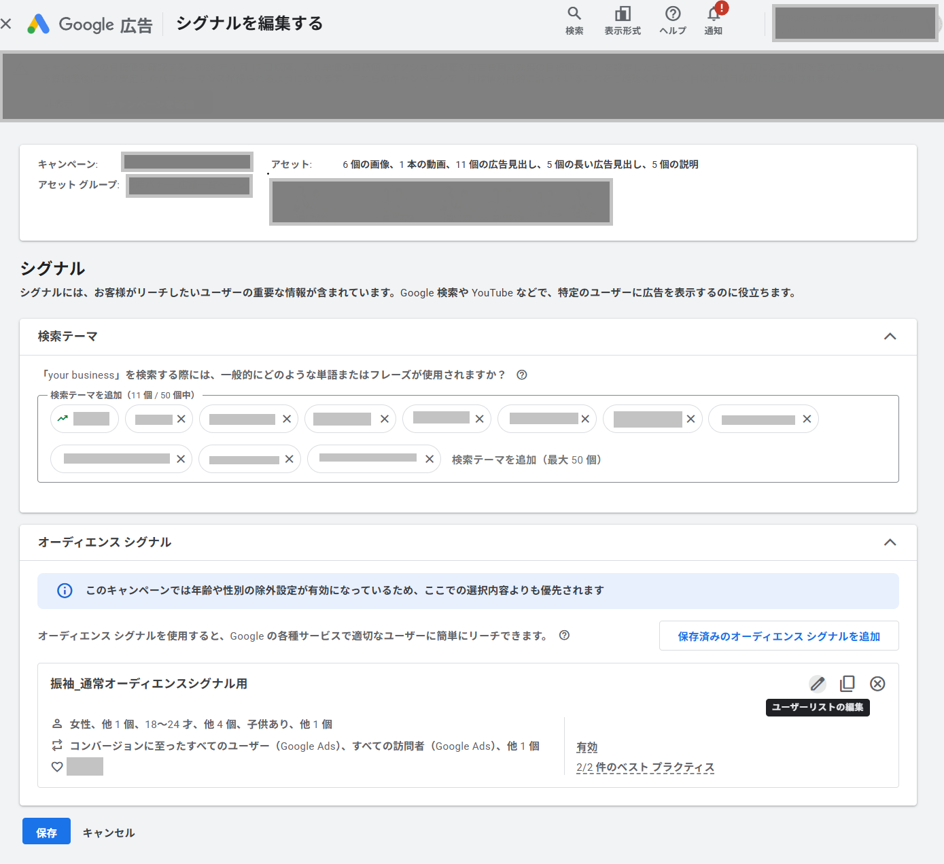Remove the last search theme chip in the first row

click(807, 419)
